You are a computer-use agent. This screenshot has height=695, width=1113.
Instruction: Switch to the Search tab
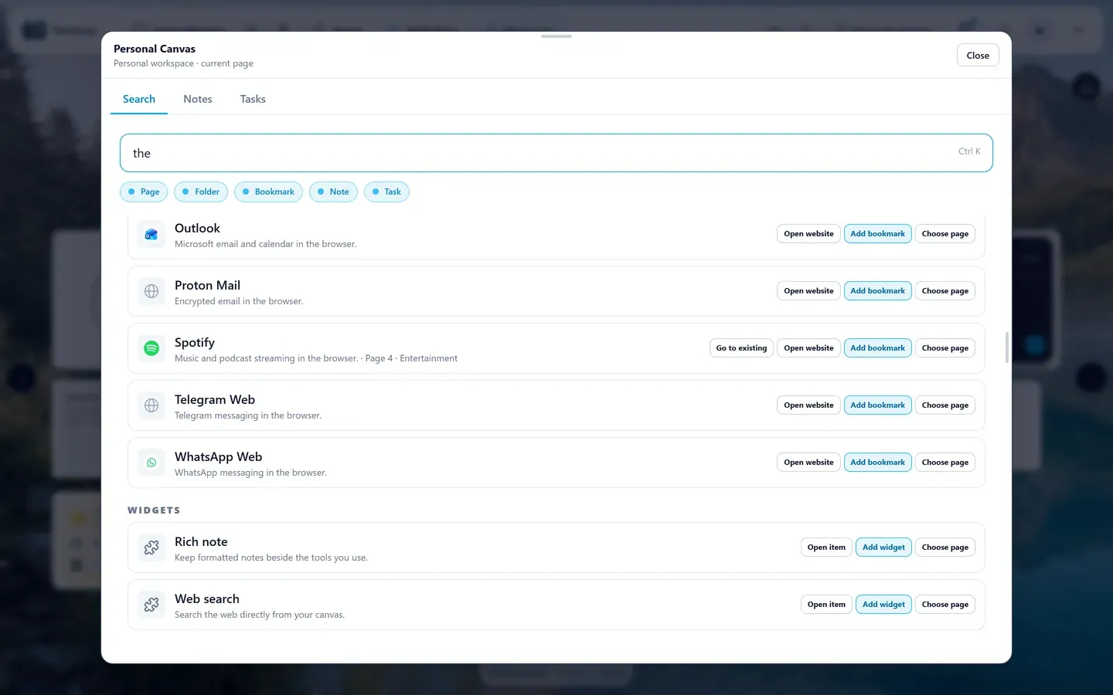point(139,99)
